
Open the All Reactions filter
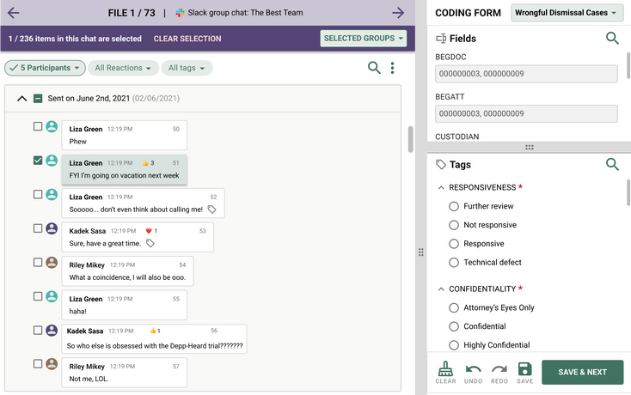pyautogui.click(x=123, y=68)
